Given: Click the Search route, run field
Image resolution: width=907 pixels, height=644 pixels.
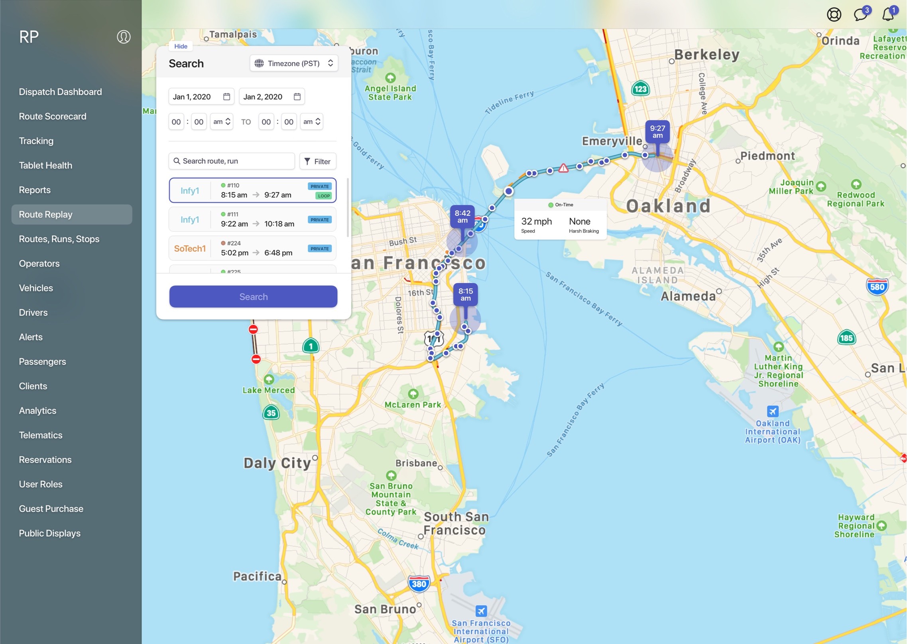Looking at the screenshot, I should 232,161.
